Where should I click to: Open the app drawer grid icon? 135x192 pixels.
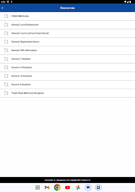pyautogui.click(x=37, y=187)
